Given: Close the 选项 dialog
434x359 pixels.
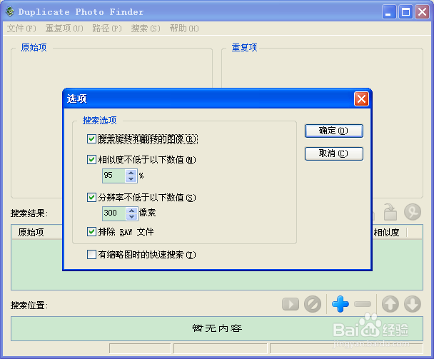Looking at the screenshot, I should [361, 98].
